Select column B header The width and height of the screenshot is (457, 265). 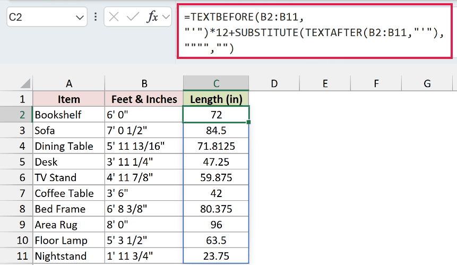(144, 83)
